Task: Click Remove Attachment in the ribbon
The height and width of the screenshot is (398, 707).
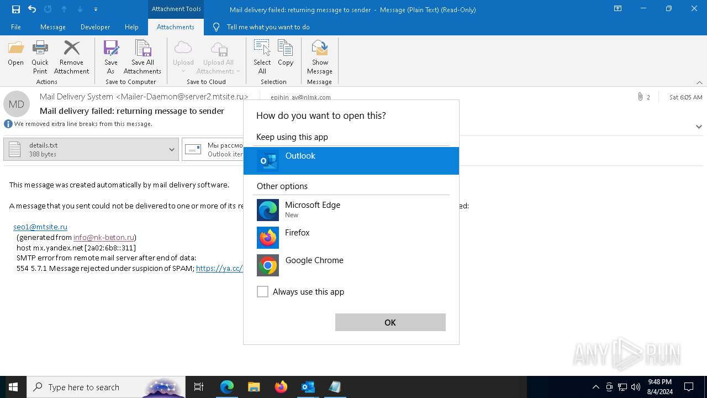Action: pos(71,57)
